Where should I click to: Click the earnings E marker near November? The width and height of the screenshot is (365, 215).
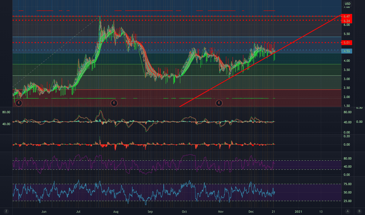click(219, 103)
